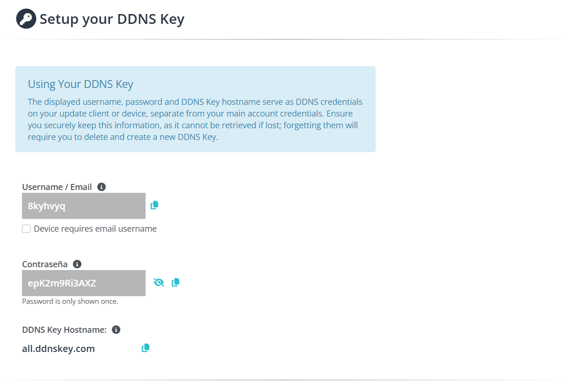Select the username field showing 8kyhvyq
The image size is (566, 388).
(x=84, y=206)
